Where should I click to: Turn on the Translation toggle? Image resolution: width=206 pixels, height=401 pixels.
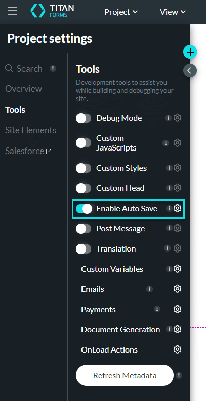click(x=84, y=249)
